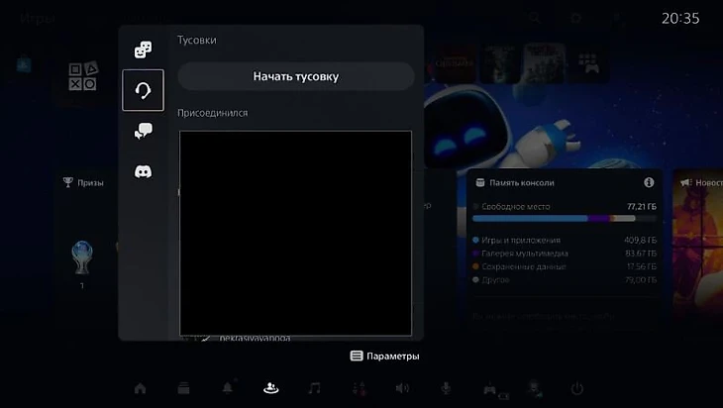Image resolution: width=723 pixels, height=408 pixels.
Task: Open Notifications bell in control center
Action: click(x=228, y=388)
